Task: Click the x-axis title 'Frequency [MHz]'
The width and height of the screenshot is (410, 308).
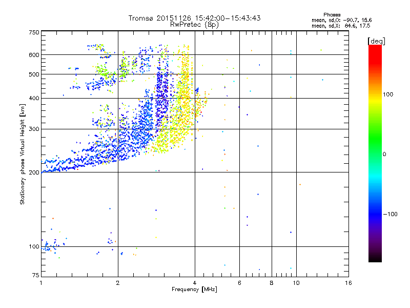Action: tap(194, 290)
